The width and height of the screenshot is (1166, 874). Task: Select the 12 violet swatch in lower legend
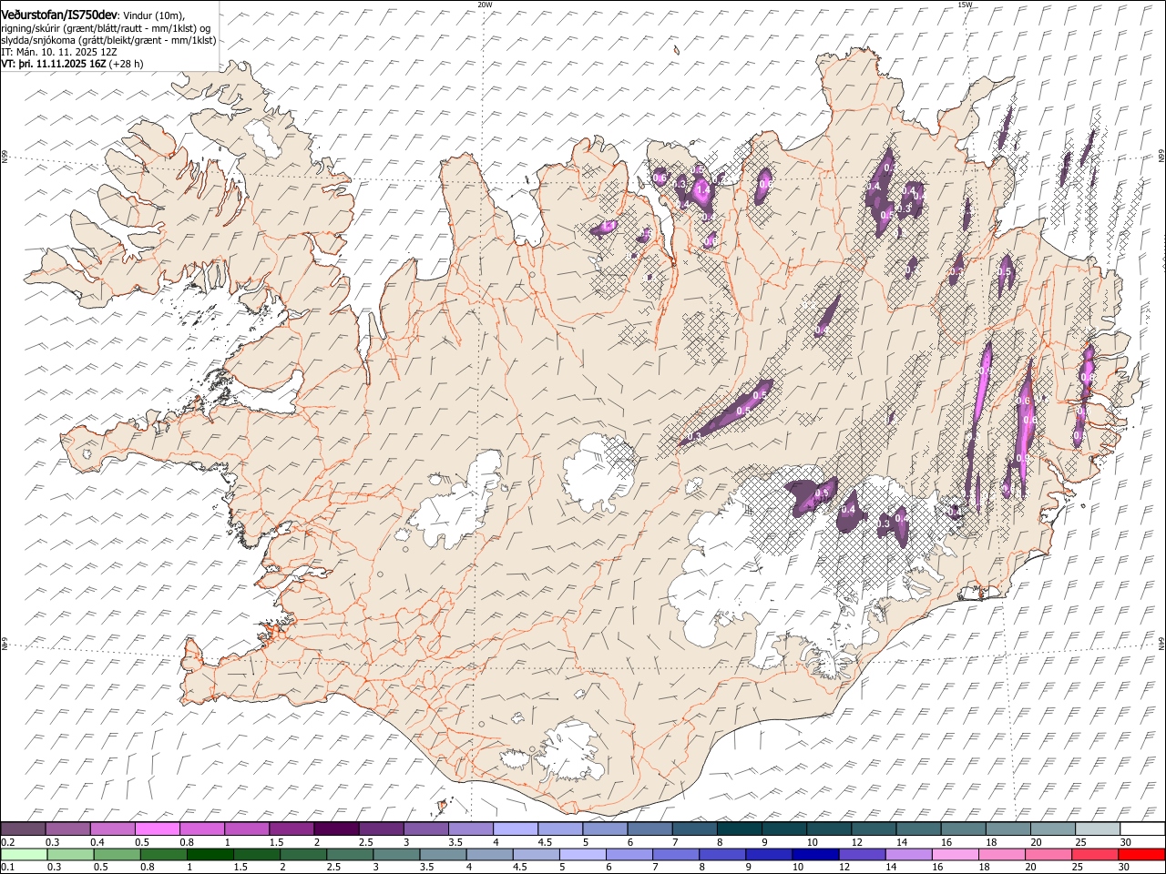point(862,855)
